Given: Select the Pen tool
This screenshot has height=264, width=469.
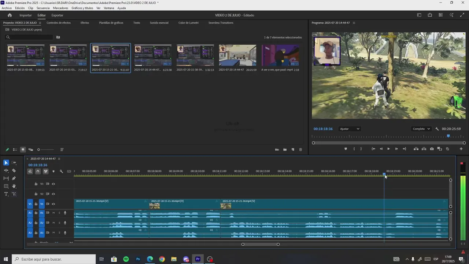Looking at the screenshot, I should 14,178.
